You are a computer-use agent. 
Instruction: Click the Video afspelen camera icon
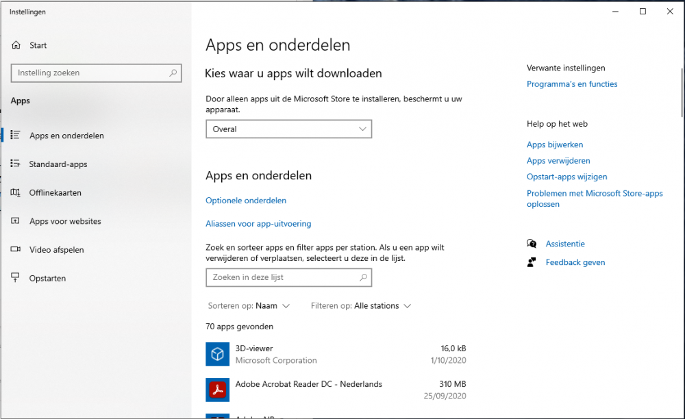[16, 250]
